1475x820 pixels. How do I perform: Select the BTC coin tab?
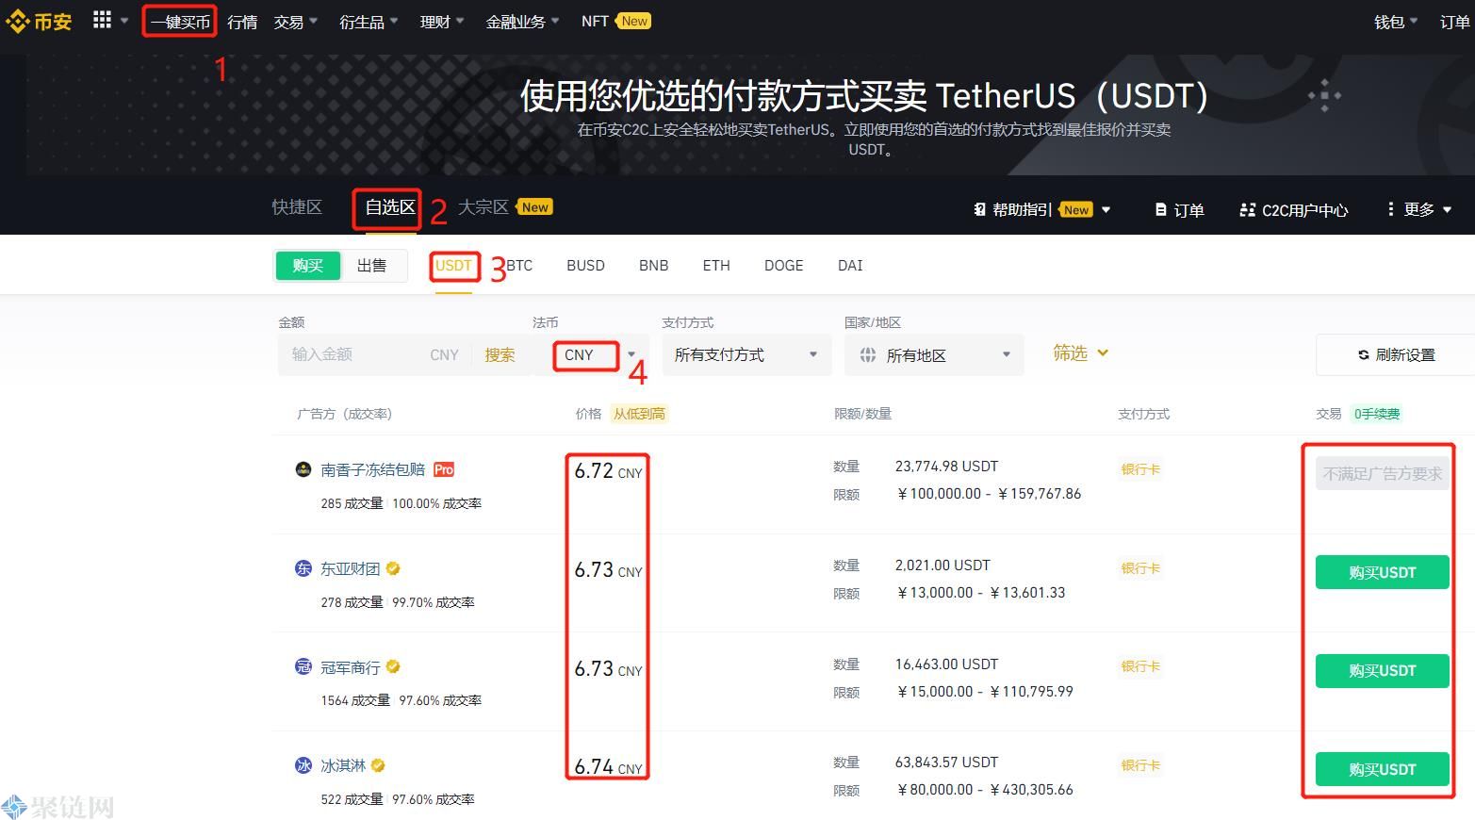click(519, 266)
